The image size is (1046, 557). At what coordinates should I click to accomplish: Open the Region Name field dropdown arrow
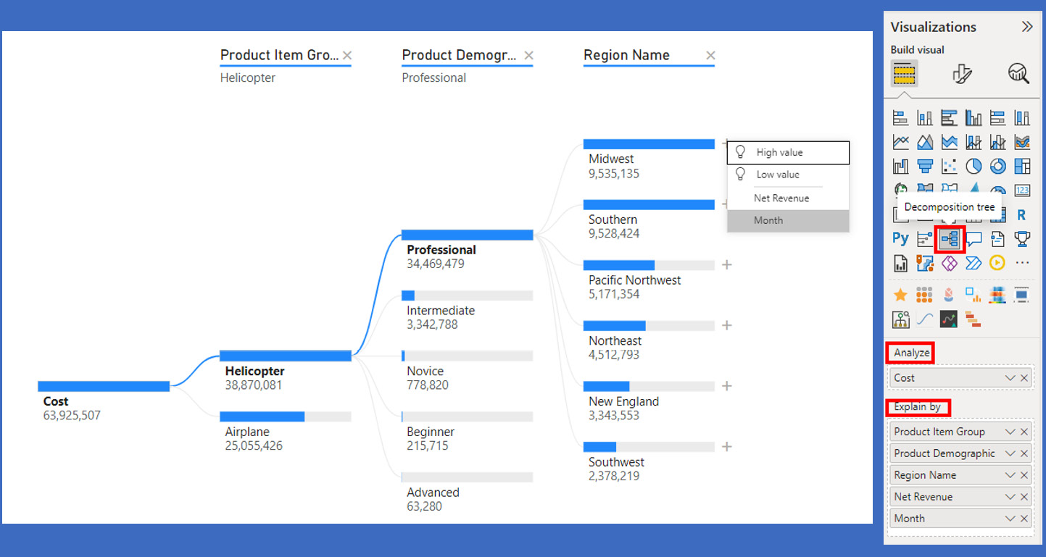1010,475
